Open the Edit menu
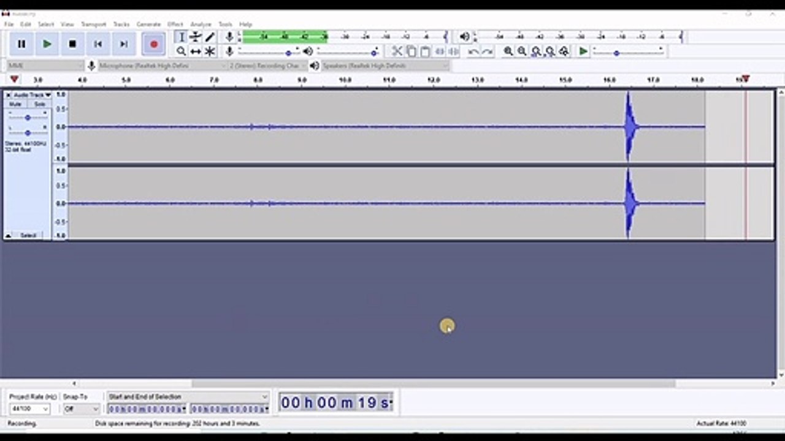 (x=25, y=24)
